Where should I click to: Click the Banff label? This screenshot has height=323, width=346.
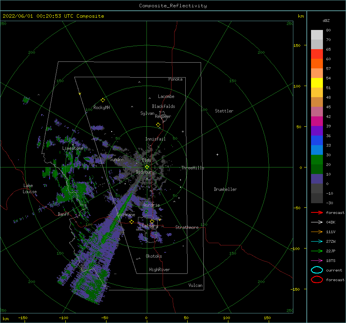(x=63, y=214)
